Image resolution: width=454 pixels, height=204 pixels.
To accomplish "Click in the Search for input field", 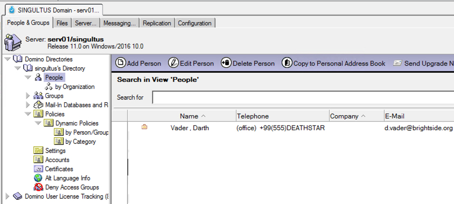I will click(x=303, y=97).
